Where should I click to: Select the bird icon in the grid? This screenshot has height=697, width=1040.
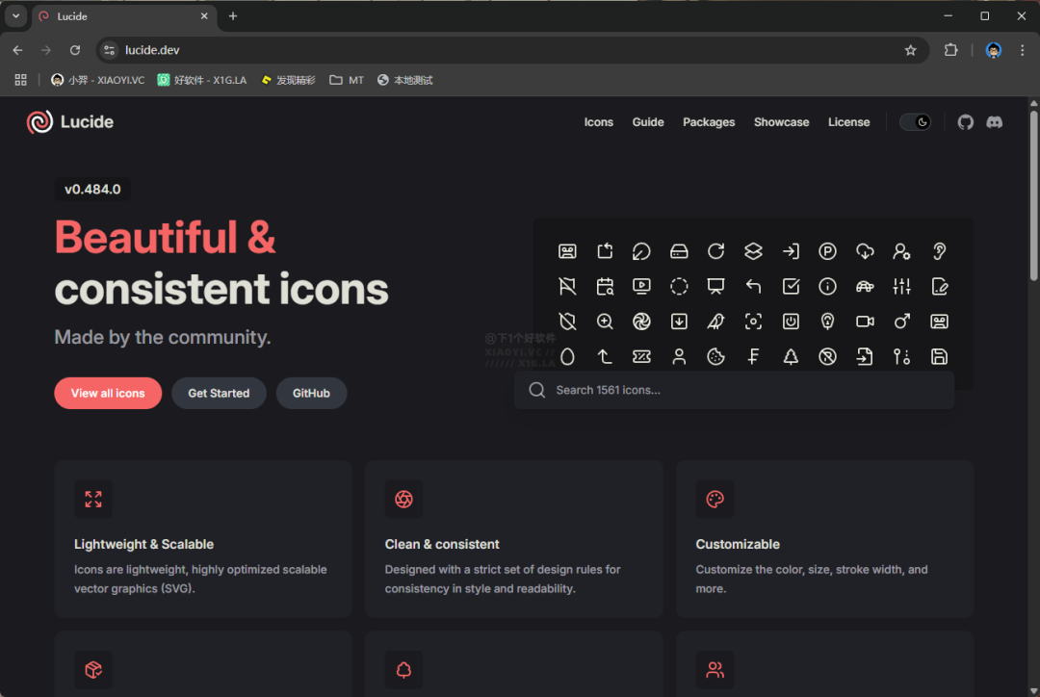[716, 322]
